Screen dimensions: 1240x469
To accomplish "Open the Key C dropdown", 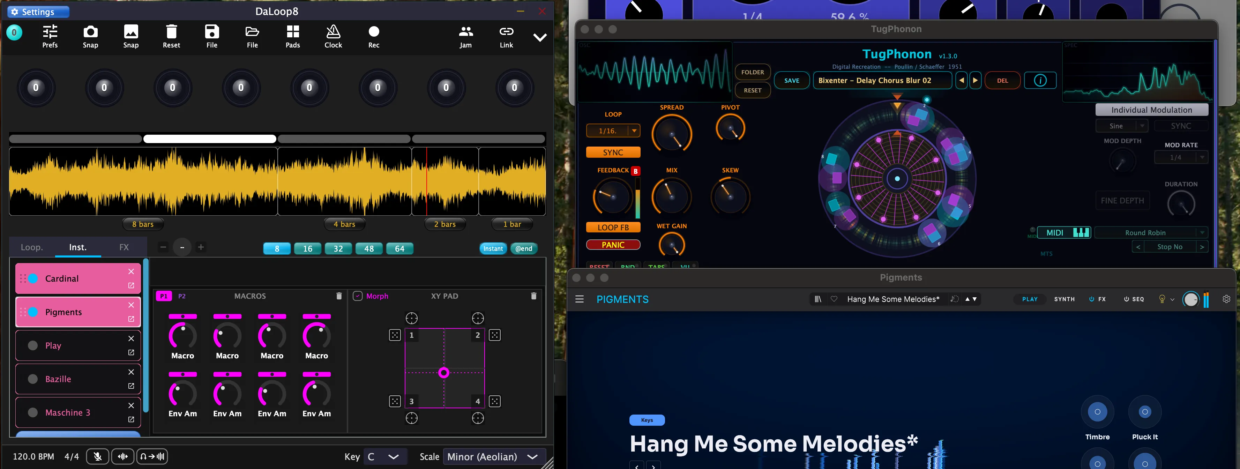I will pyautogui.click(x=385, y=456).
